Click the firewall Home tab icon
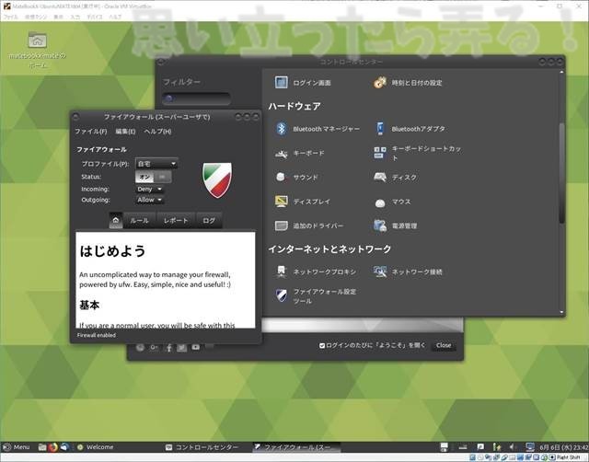Image resolution: width=589 pixels, height=462 pixels. coord(115,221)
